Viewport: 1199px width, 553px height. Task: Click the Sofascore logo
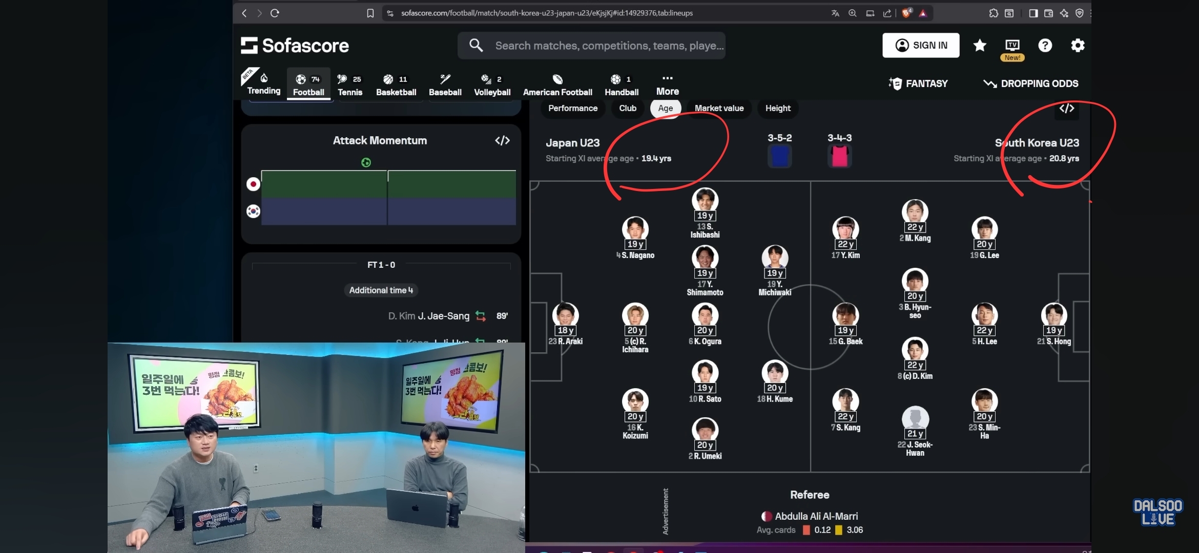click(295, 46)
